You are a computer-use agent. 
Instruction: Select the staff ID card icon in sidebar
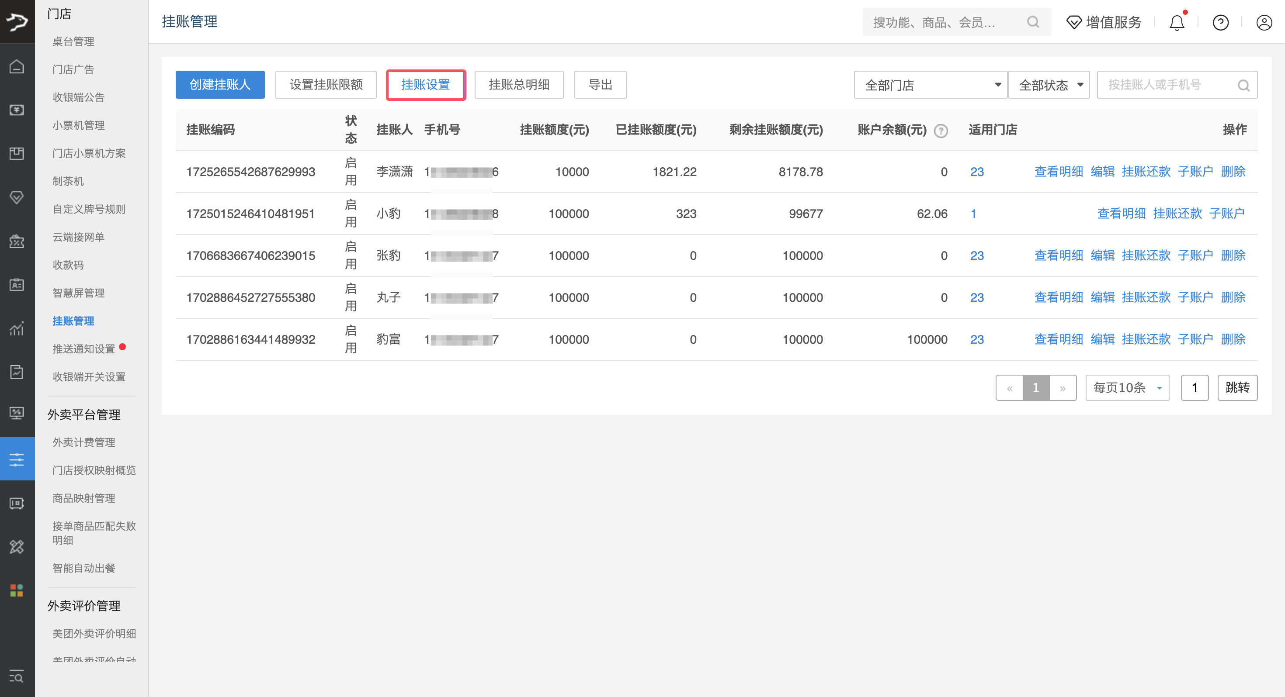17,285
